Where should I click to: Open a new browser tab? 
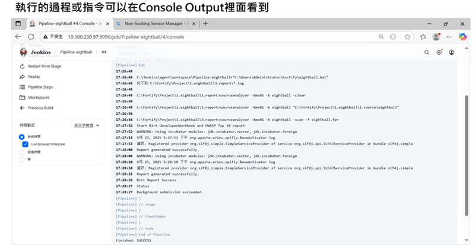pos(205,24)
